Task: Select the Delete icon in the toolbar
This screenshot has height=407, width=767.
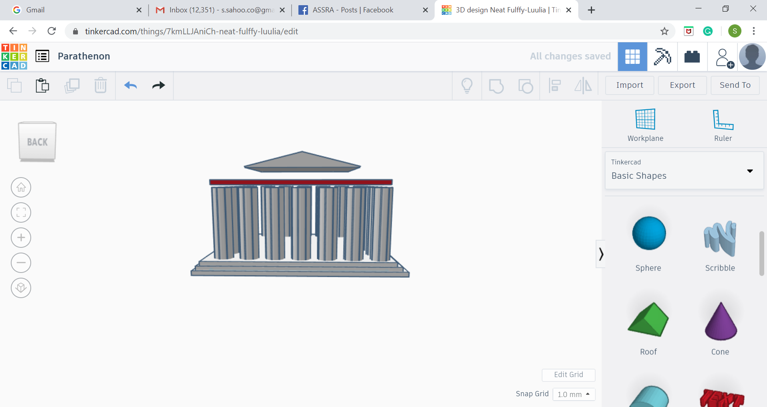Action: tap(100, 85)
